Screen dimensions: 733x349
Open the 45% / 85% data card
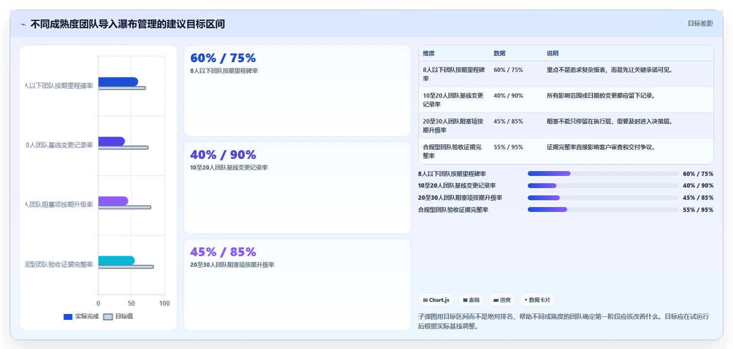297,285
